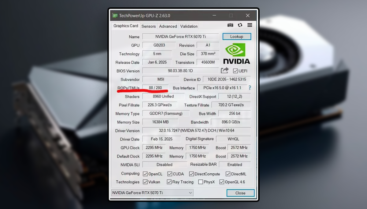Screen dimensions: 367x209
Task: Click the GPU Clock value field
Action: [154, 147]
